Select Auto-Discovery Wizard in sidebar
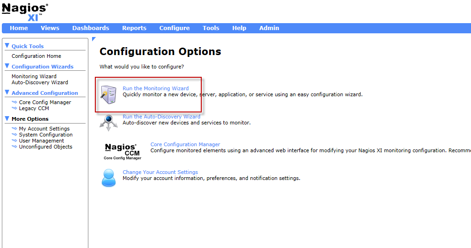This screenshot has width=471, height=248. point(40,82)
